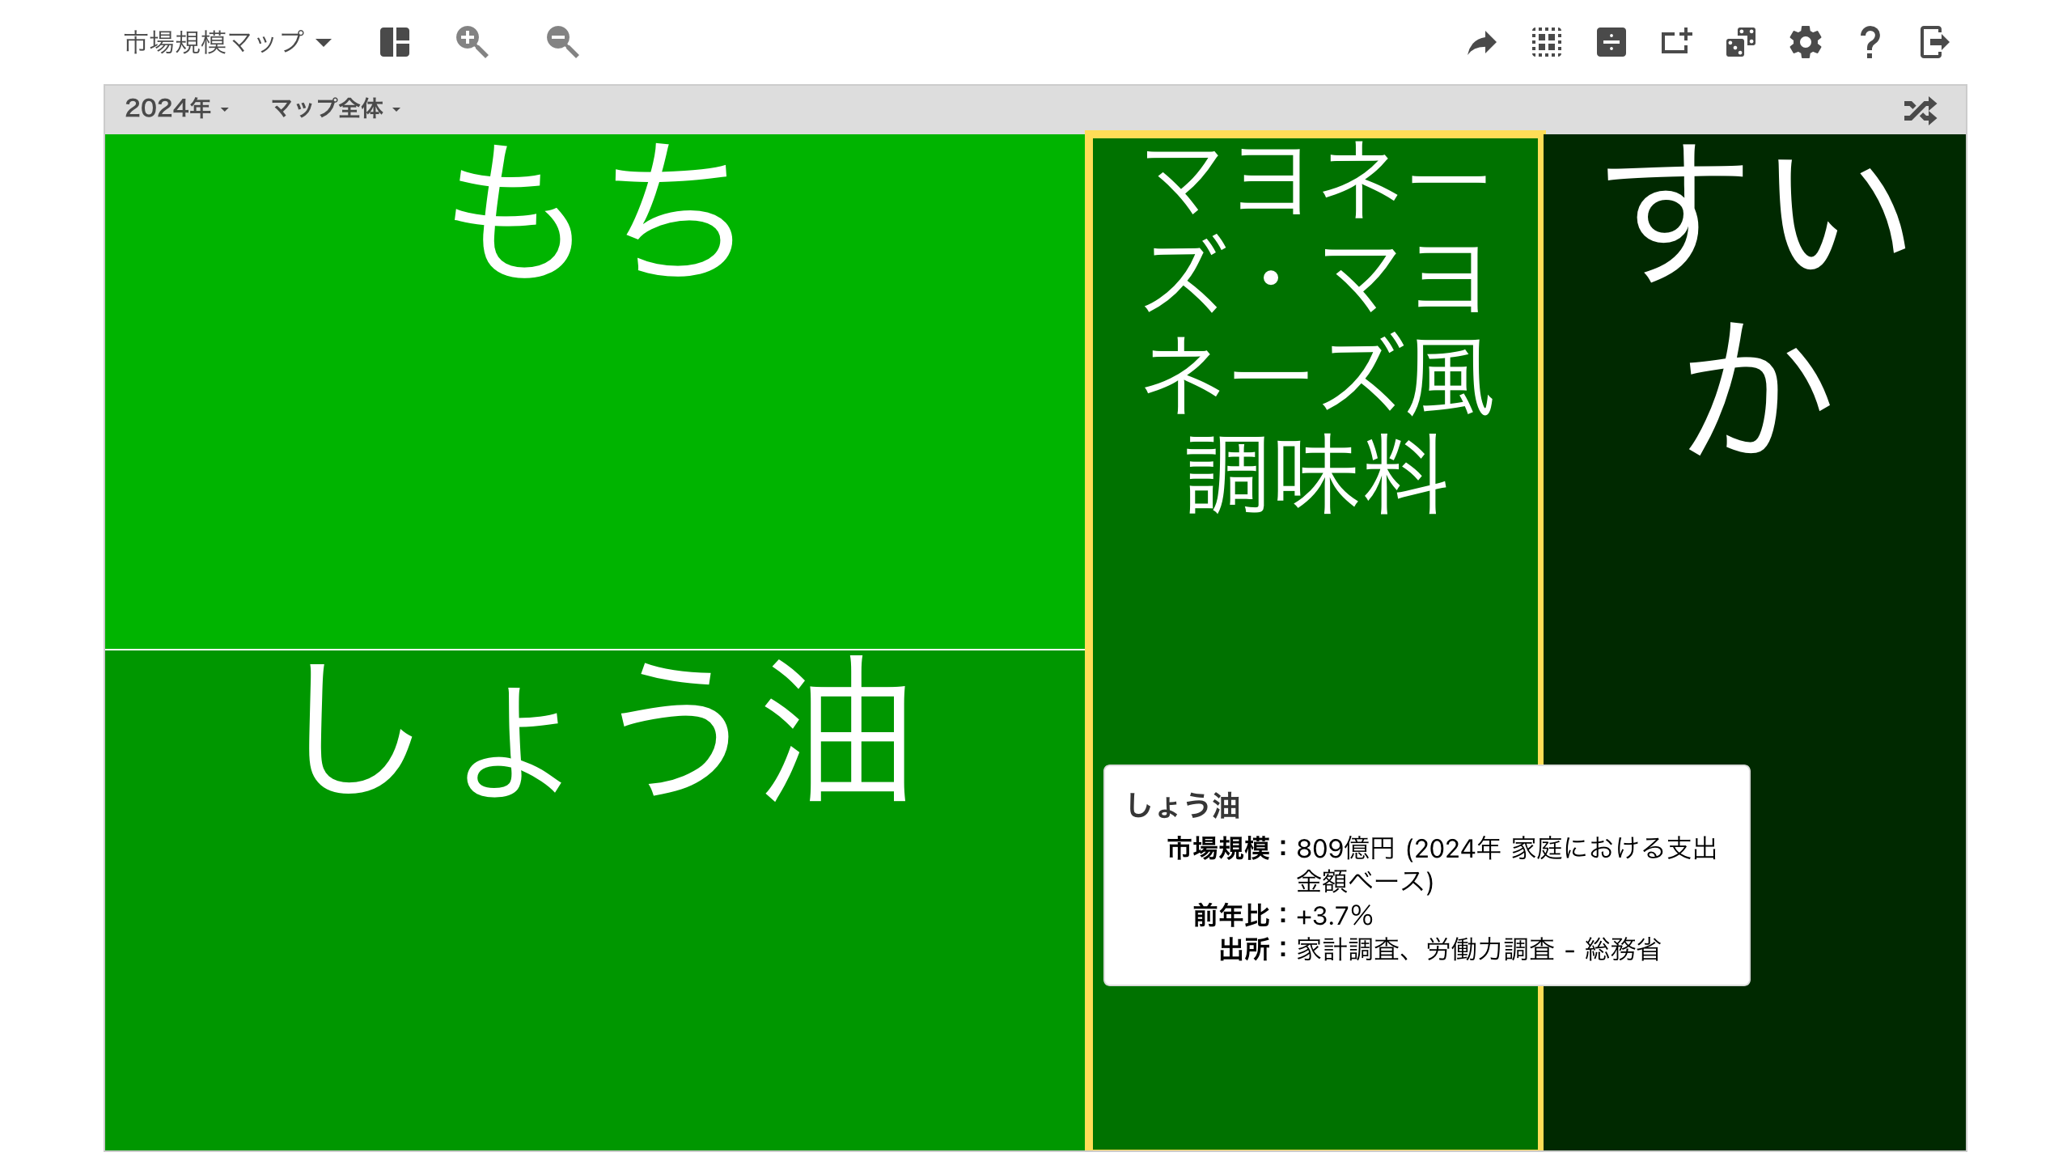Screen dimensions: 2071x1165
Task: Click the 家計調査、労働力調査 - 総務省 source text
Action: [x=1479, y=950]
